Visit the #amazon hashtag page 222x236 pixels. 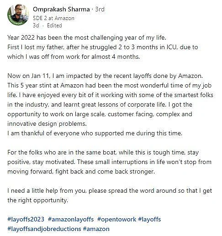[x=96, y=229]
